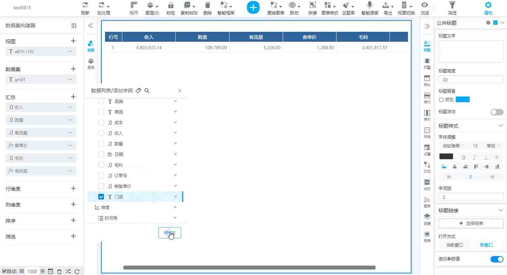The width and height of the screenshot is (507, 275).
Task: Check the 日期 field checkbox
Action: (101, 154)
